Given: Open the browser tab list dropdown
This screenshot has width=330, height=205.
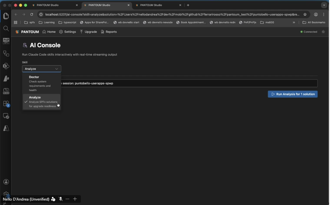Looking at the screenshot, I should (324, 5).
